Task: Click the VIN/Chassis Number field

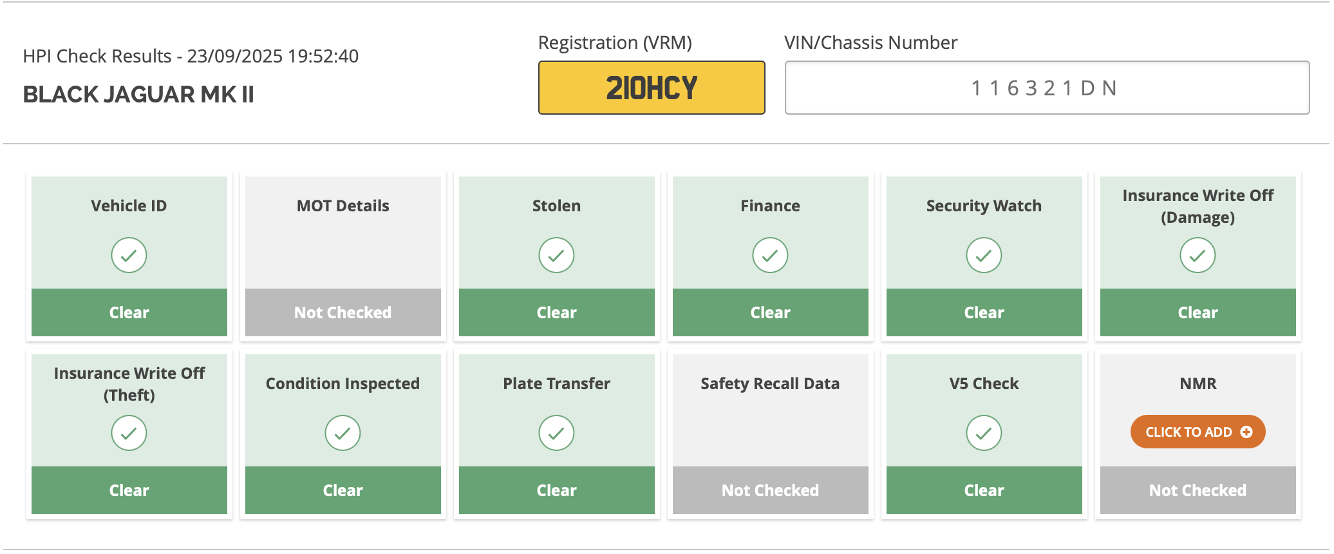Action: pyautogui.click(x=1047, y=88)
